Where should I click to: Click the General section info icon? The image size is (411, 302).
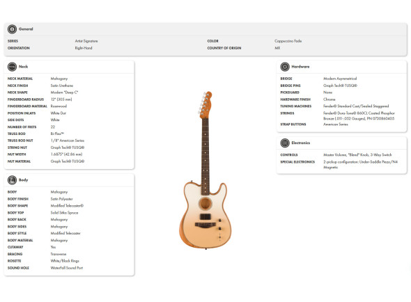[x=12, y=29]
